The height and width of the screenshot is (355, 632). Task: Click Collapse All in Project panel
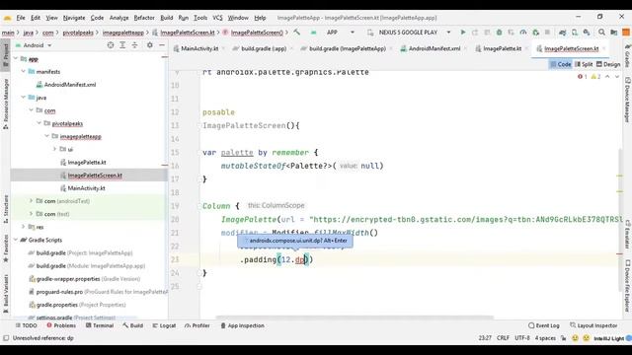pyautogui.click(x=134, y=45)
